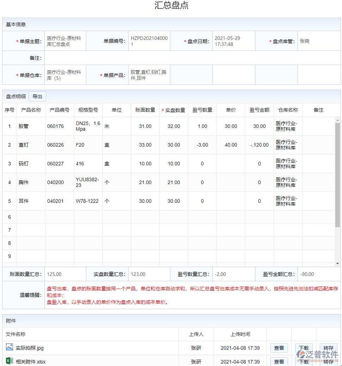Save 实际拍照.jpg with 转存 button
The height and width of the screenshot is (366, 342).
pyautogui.click(x=328, y=348)
